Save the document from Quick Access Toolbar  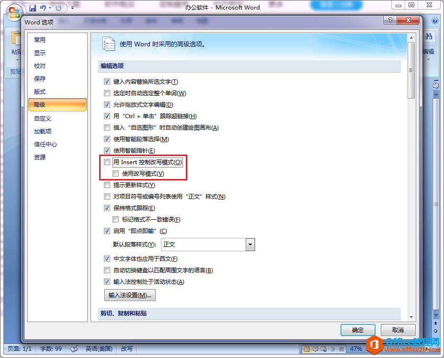coord(33,8)
